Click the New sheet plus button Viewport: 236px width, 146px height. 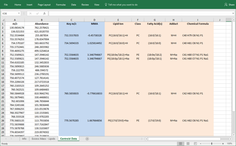87,139
